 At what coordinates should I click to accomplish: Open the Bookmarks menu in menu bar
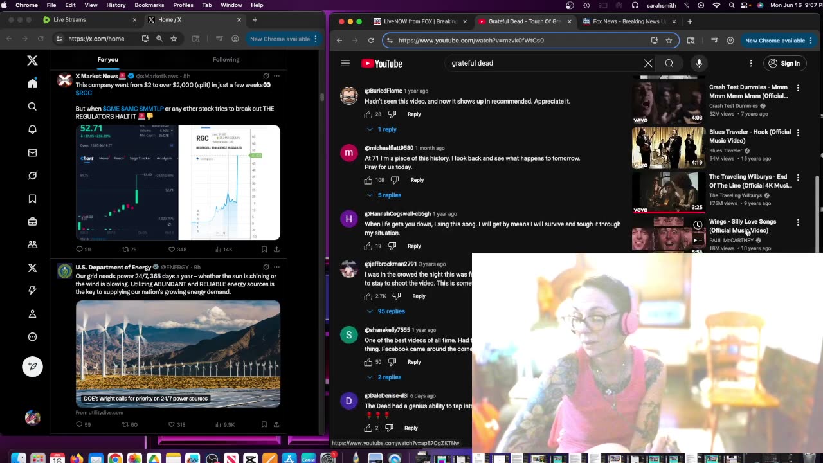point(149,5)
